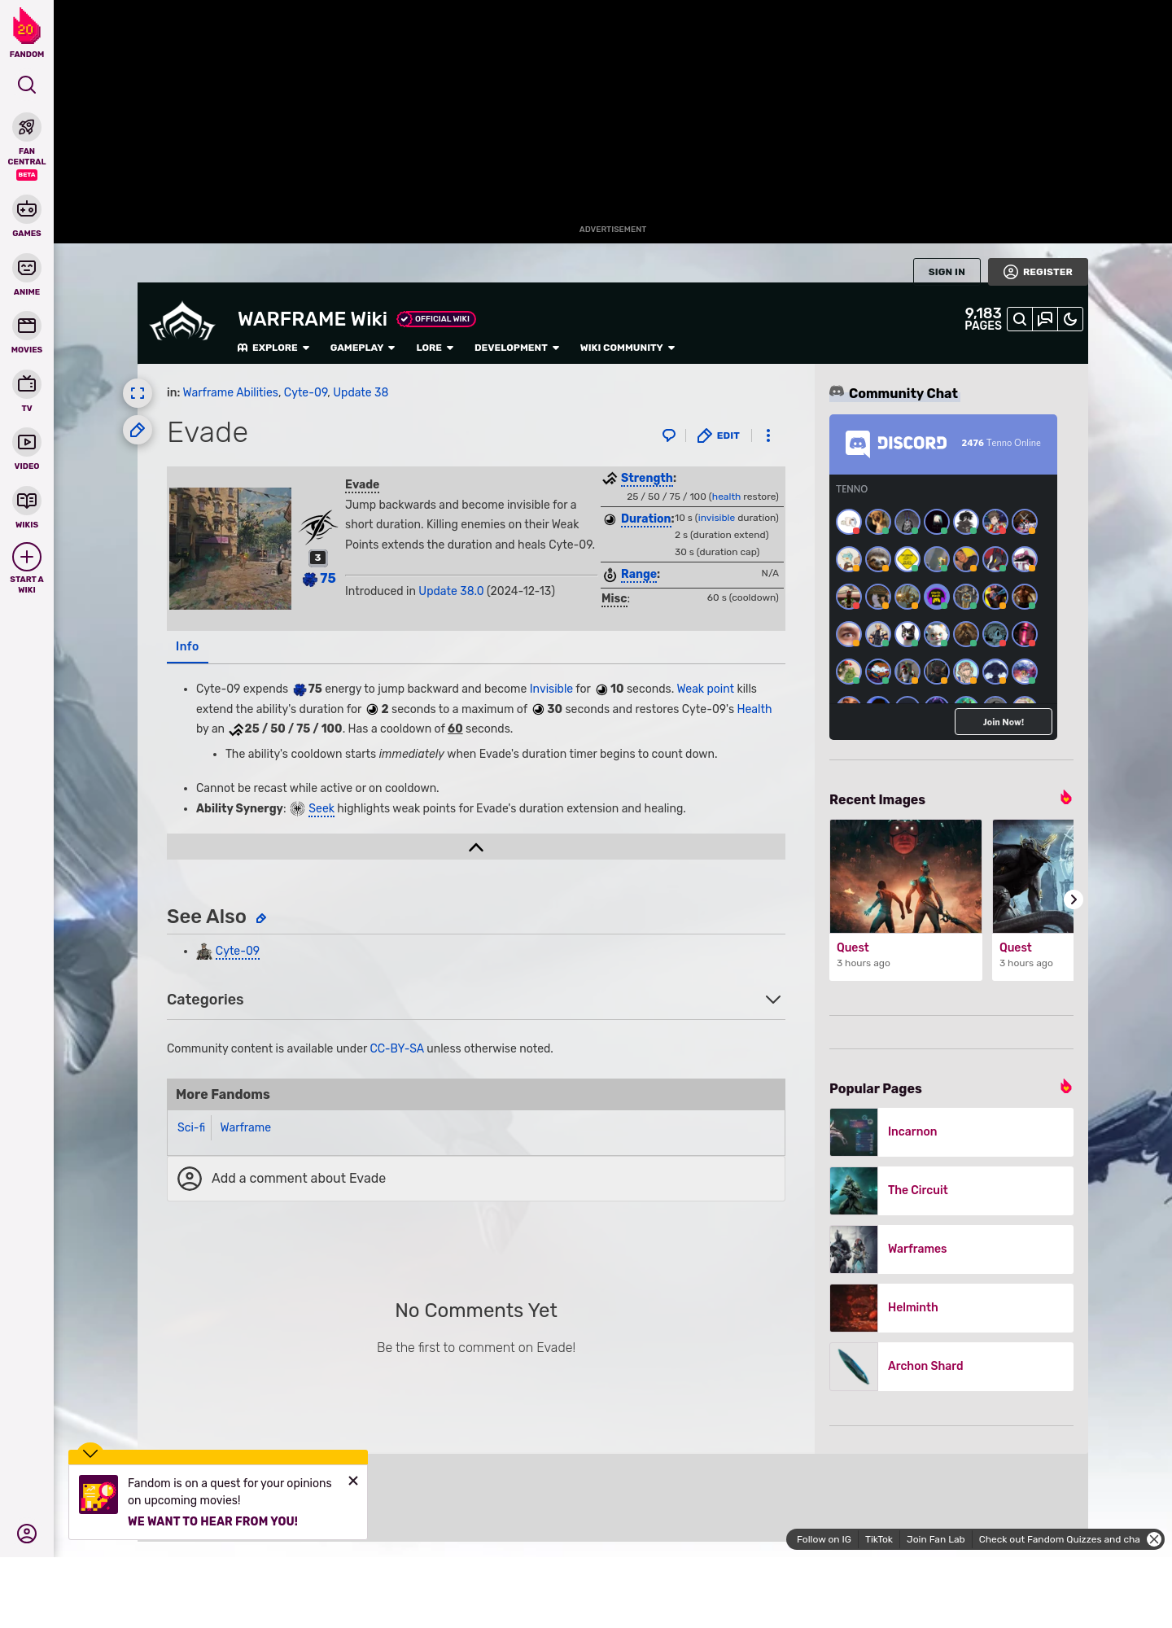Click the Add a comment field
Screen dimensions: 1172x1628
476,1179
